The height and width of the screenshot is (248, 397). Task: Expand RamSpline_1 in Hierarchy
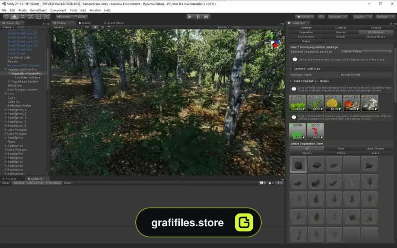click(6, 110)
